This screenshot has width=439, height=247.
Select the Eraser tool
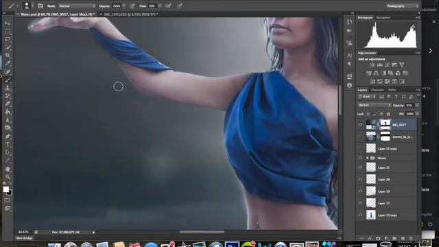click(x=8, y=104)
